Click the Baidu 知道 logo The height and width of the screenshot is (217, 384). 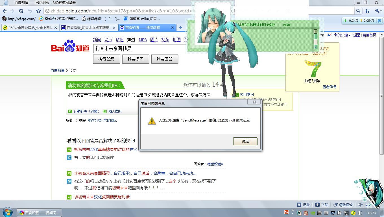point(70,46)
